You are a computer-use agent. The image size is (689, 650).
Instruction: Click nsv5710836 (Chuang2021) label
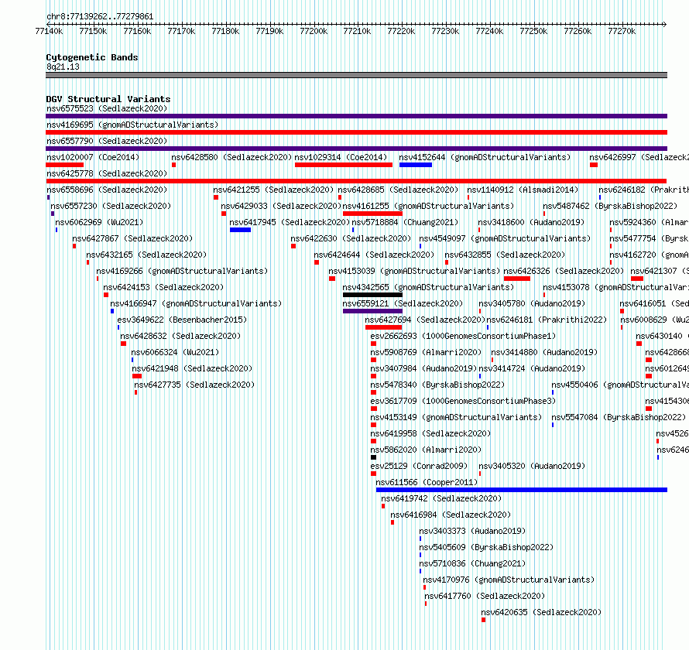click(x=472, y=563)
